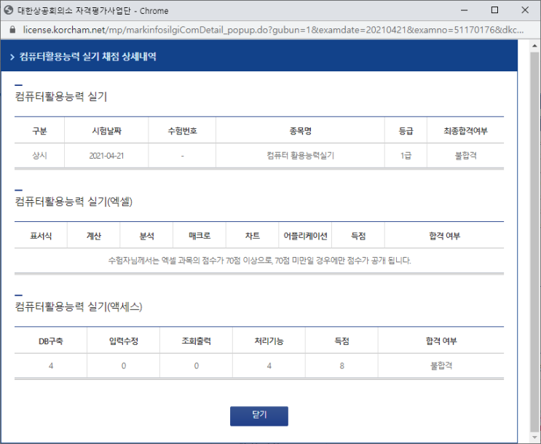The height and width of the screenshot is (444, 541).
Task: Click the 매크로 column header
Action: click(x=200, y=236)
